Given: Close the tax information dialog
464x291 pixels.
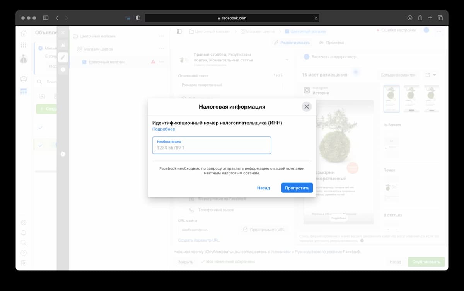Looking at the screenshot, I should 307,107.
